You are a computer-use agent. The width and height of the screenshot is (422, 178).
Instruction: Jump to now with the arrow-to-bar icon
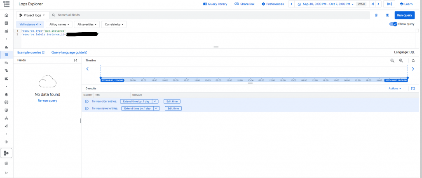click(x=372, y=4)
